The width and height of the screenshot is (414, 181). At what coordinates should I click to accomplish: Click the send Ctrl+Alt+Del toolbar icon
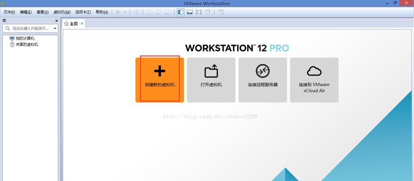tap(136, 12)
